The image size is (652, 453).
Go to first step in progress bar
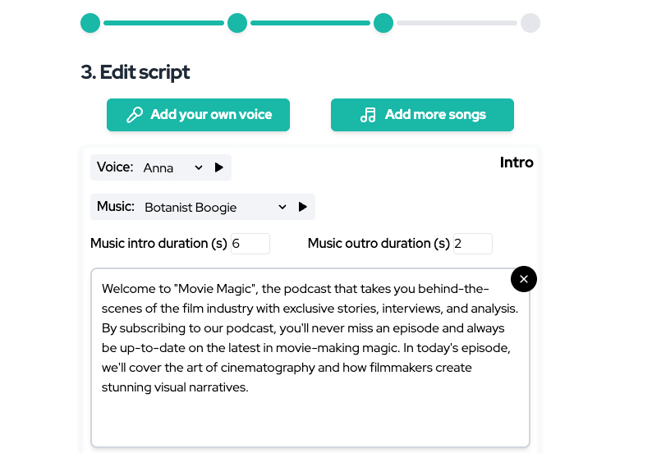tap(90, 23)
